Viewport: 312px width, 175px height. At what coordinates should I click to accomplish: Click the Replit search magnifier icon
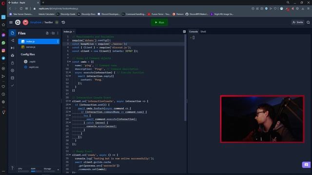pyautogui.click(x=308, y=22)
